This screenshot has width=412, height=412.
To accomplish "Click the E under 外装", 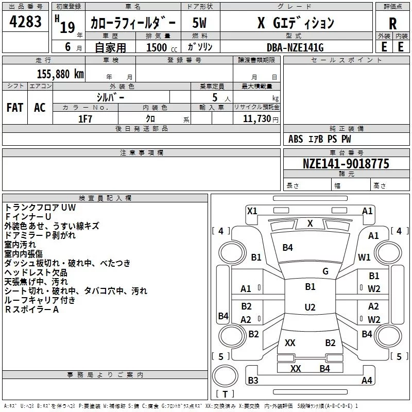I will [x=384, y=47].
